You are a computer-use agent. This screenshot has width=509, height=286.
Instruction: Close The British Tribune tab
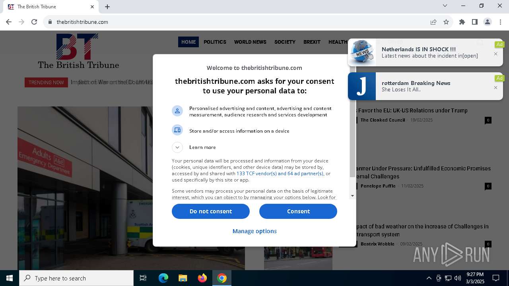pos(92,7)
